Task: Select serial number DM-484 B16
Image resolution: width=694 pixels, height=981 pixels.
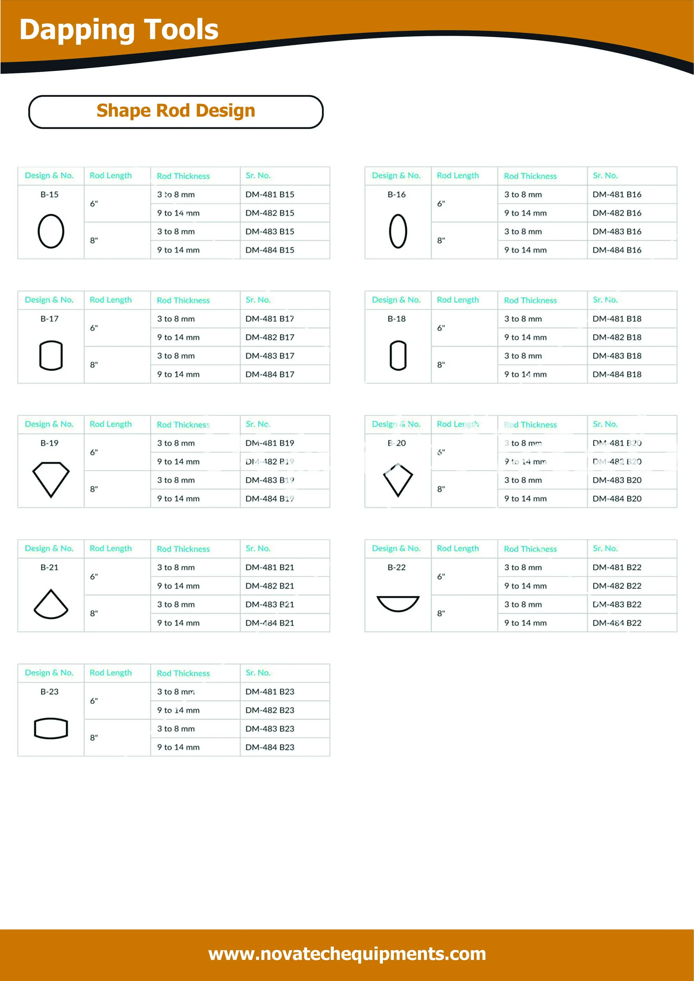Action: [x=617, y=250]
